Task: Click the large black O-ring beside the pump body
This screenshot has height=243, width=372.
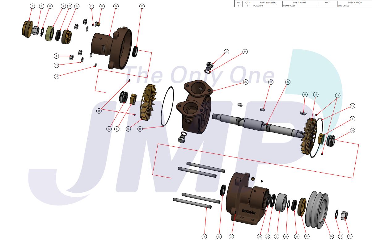Action: tap(167, 107)
